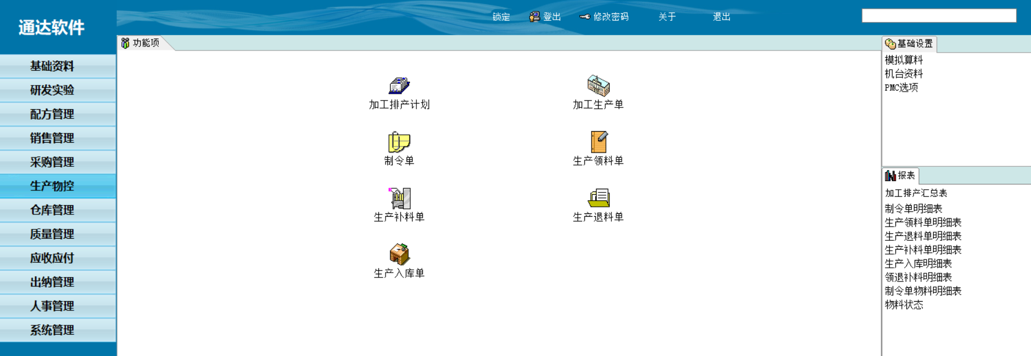The height and width of the screenshot is (356, 1031).
Task: Click the 修改密码 key icon
Action: 585,17
